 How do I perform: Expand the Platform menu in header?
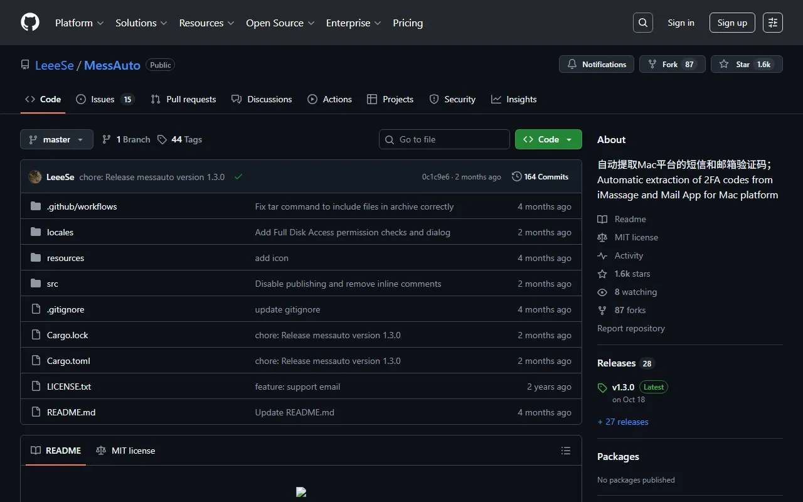79,23
